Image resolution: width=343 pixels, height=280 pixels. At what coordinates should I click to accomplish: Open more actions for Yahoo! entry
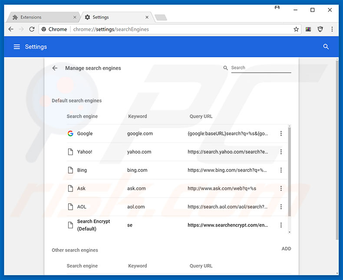point(281,152)
